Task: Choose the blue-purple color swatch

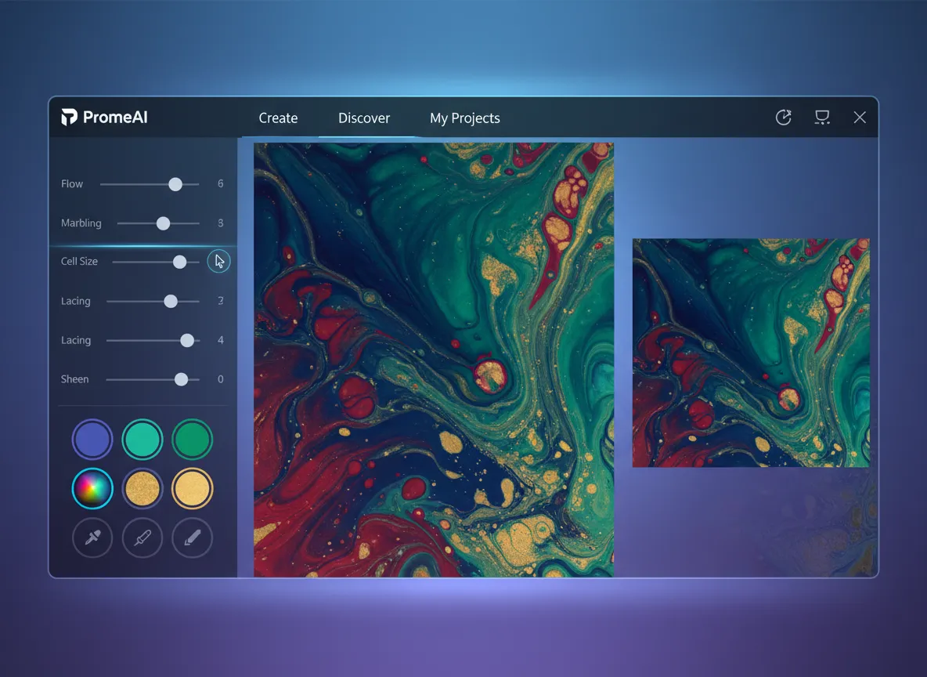Action: (x=92, y=440)
